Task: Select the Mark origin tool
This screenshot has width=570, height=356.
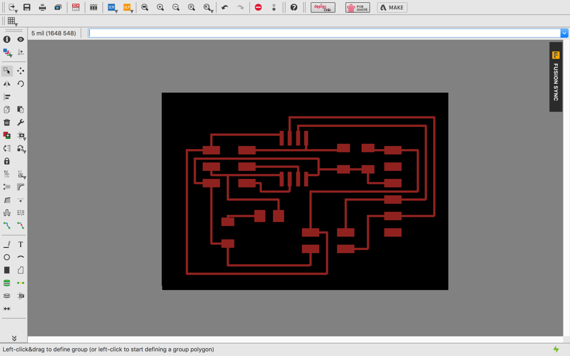Action: [20, 53]
